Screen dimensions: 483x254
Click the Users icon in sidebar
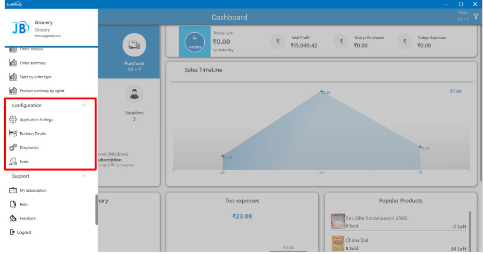click(13, 162)
